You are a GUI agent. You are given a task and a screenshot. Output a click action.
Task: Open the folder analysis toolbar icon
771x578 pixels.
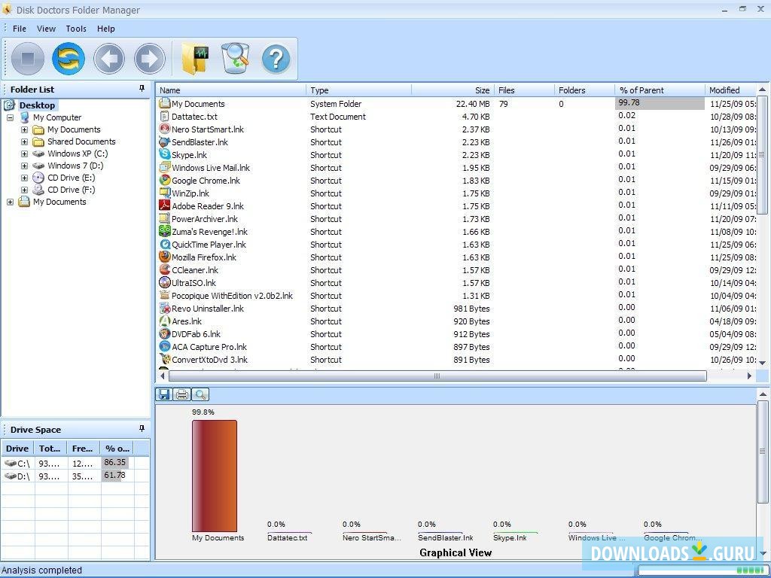[x=194, y=59]
